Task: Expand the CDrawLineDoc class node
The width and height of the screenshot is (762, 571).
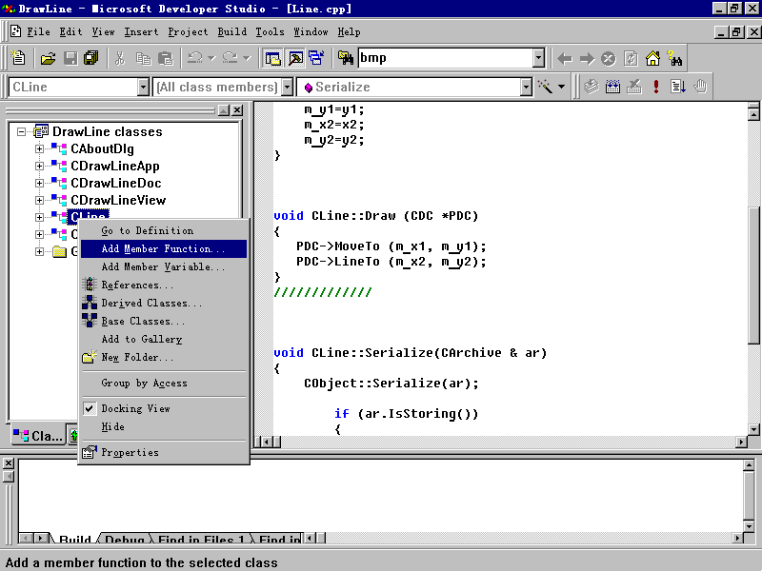Action: [x=39, y=183]
